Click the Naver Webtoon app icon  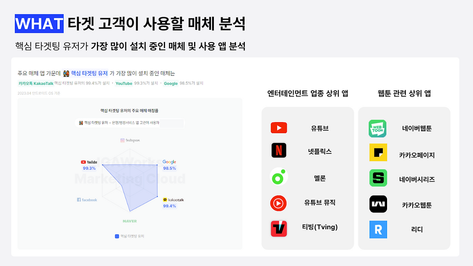point(377,128)
